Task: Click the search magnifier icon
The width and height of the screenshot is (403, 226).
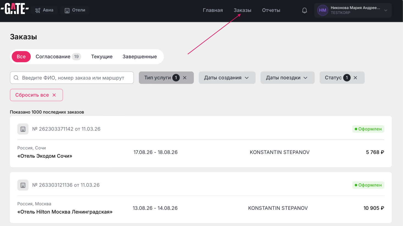Action: 16,78
